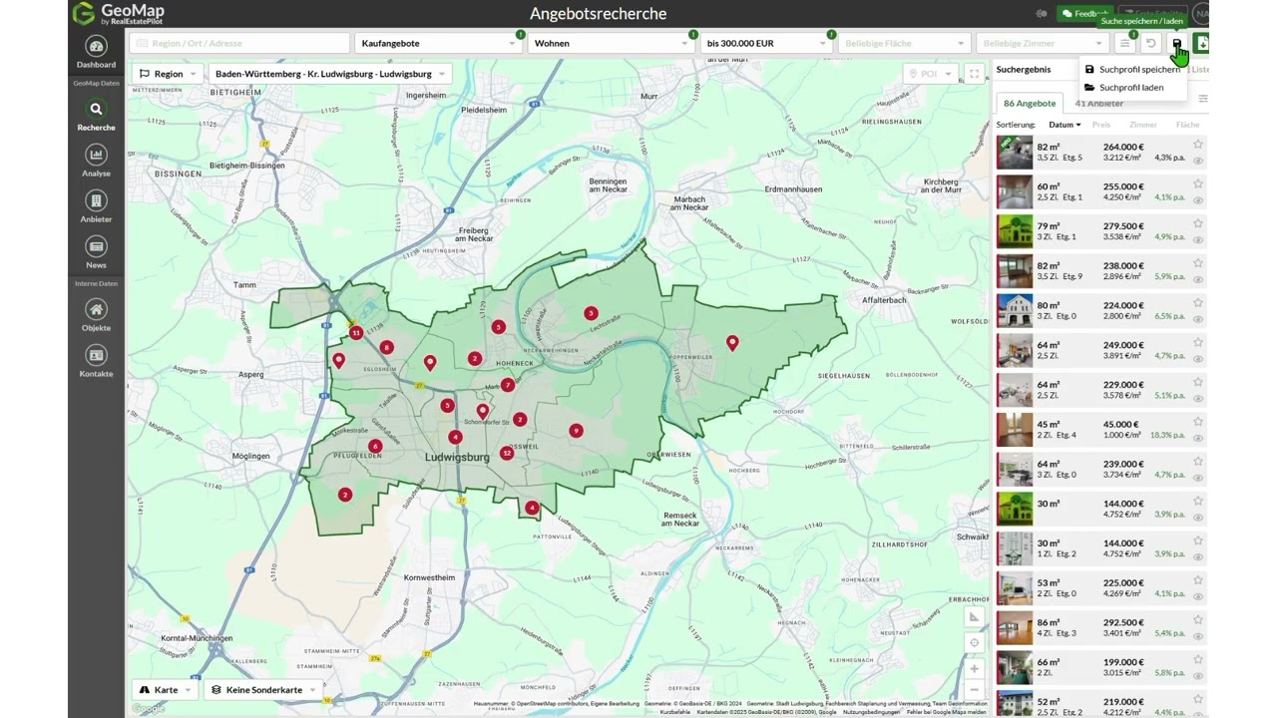Click the GeoMap logo
Screen dimensions: 1277x718
[118, 13]
